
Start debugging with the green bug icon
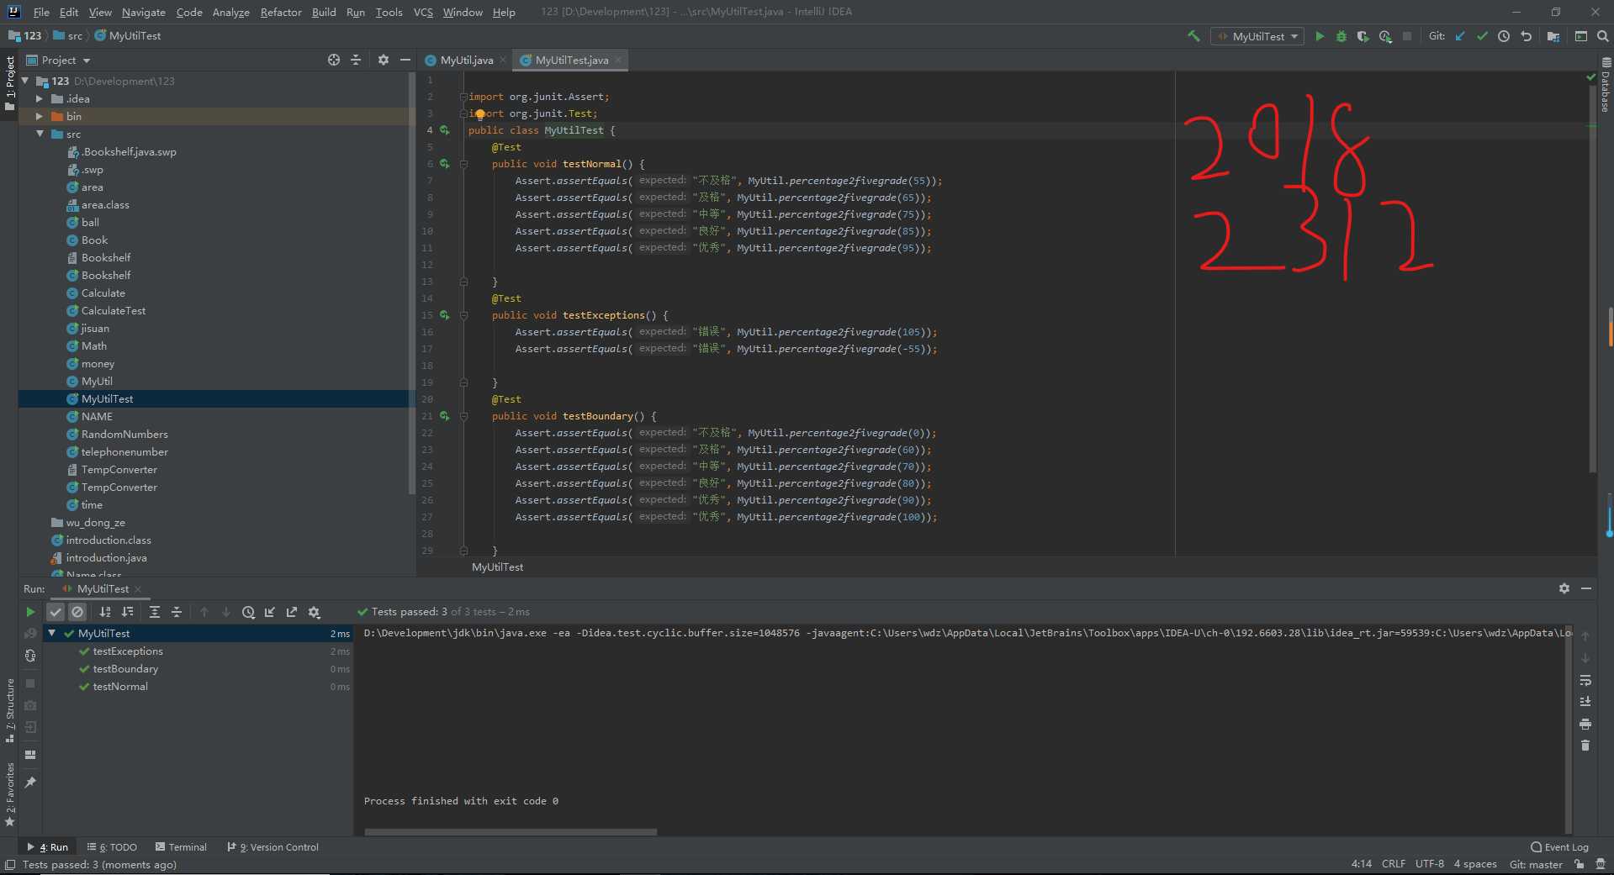click(1341, 36)
